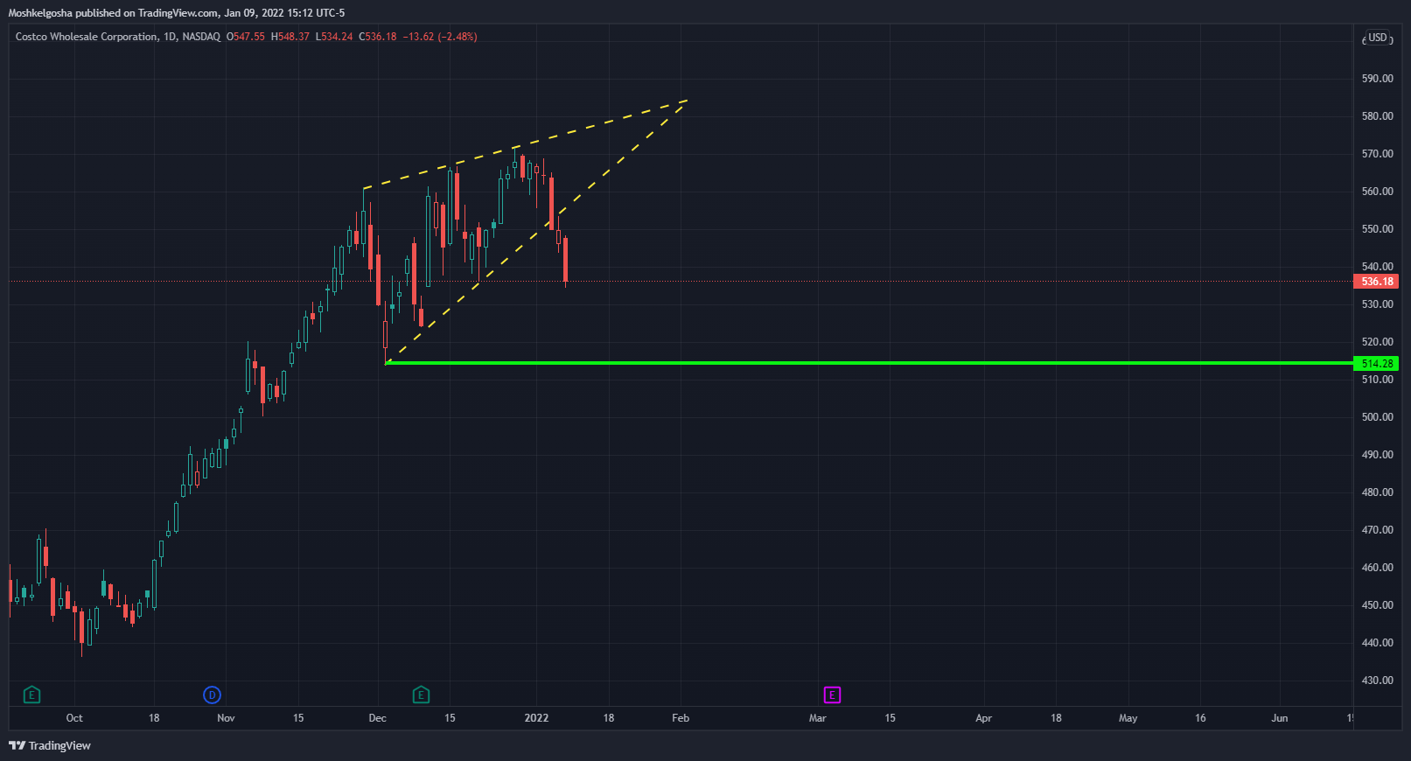The image size is (1411, 761).
Task: Click the 580.00 price axis label
Action: click(1377, 116)
